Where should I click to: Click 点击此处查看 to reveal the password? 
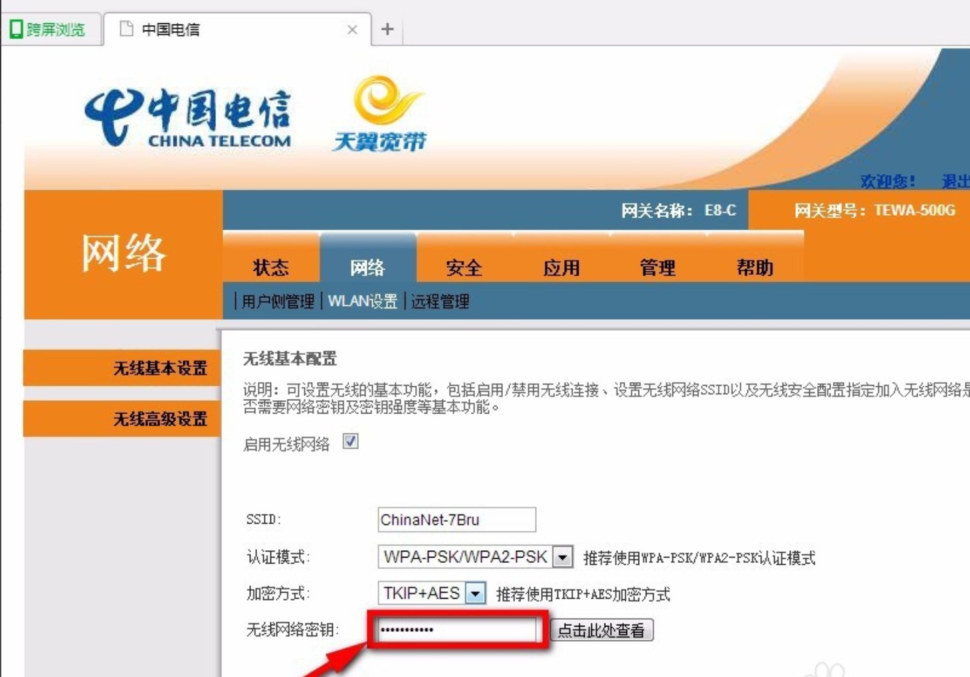[x=602, y=629]
